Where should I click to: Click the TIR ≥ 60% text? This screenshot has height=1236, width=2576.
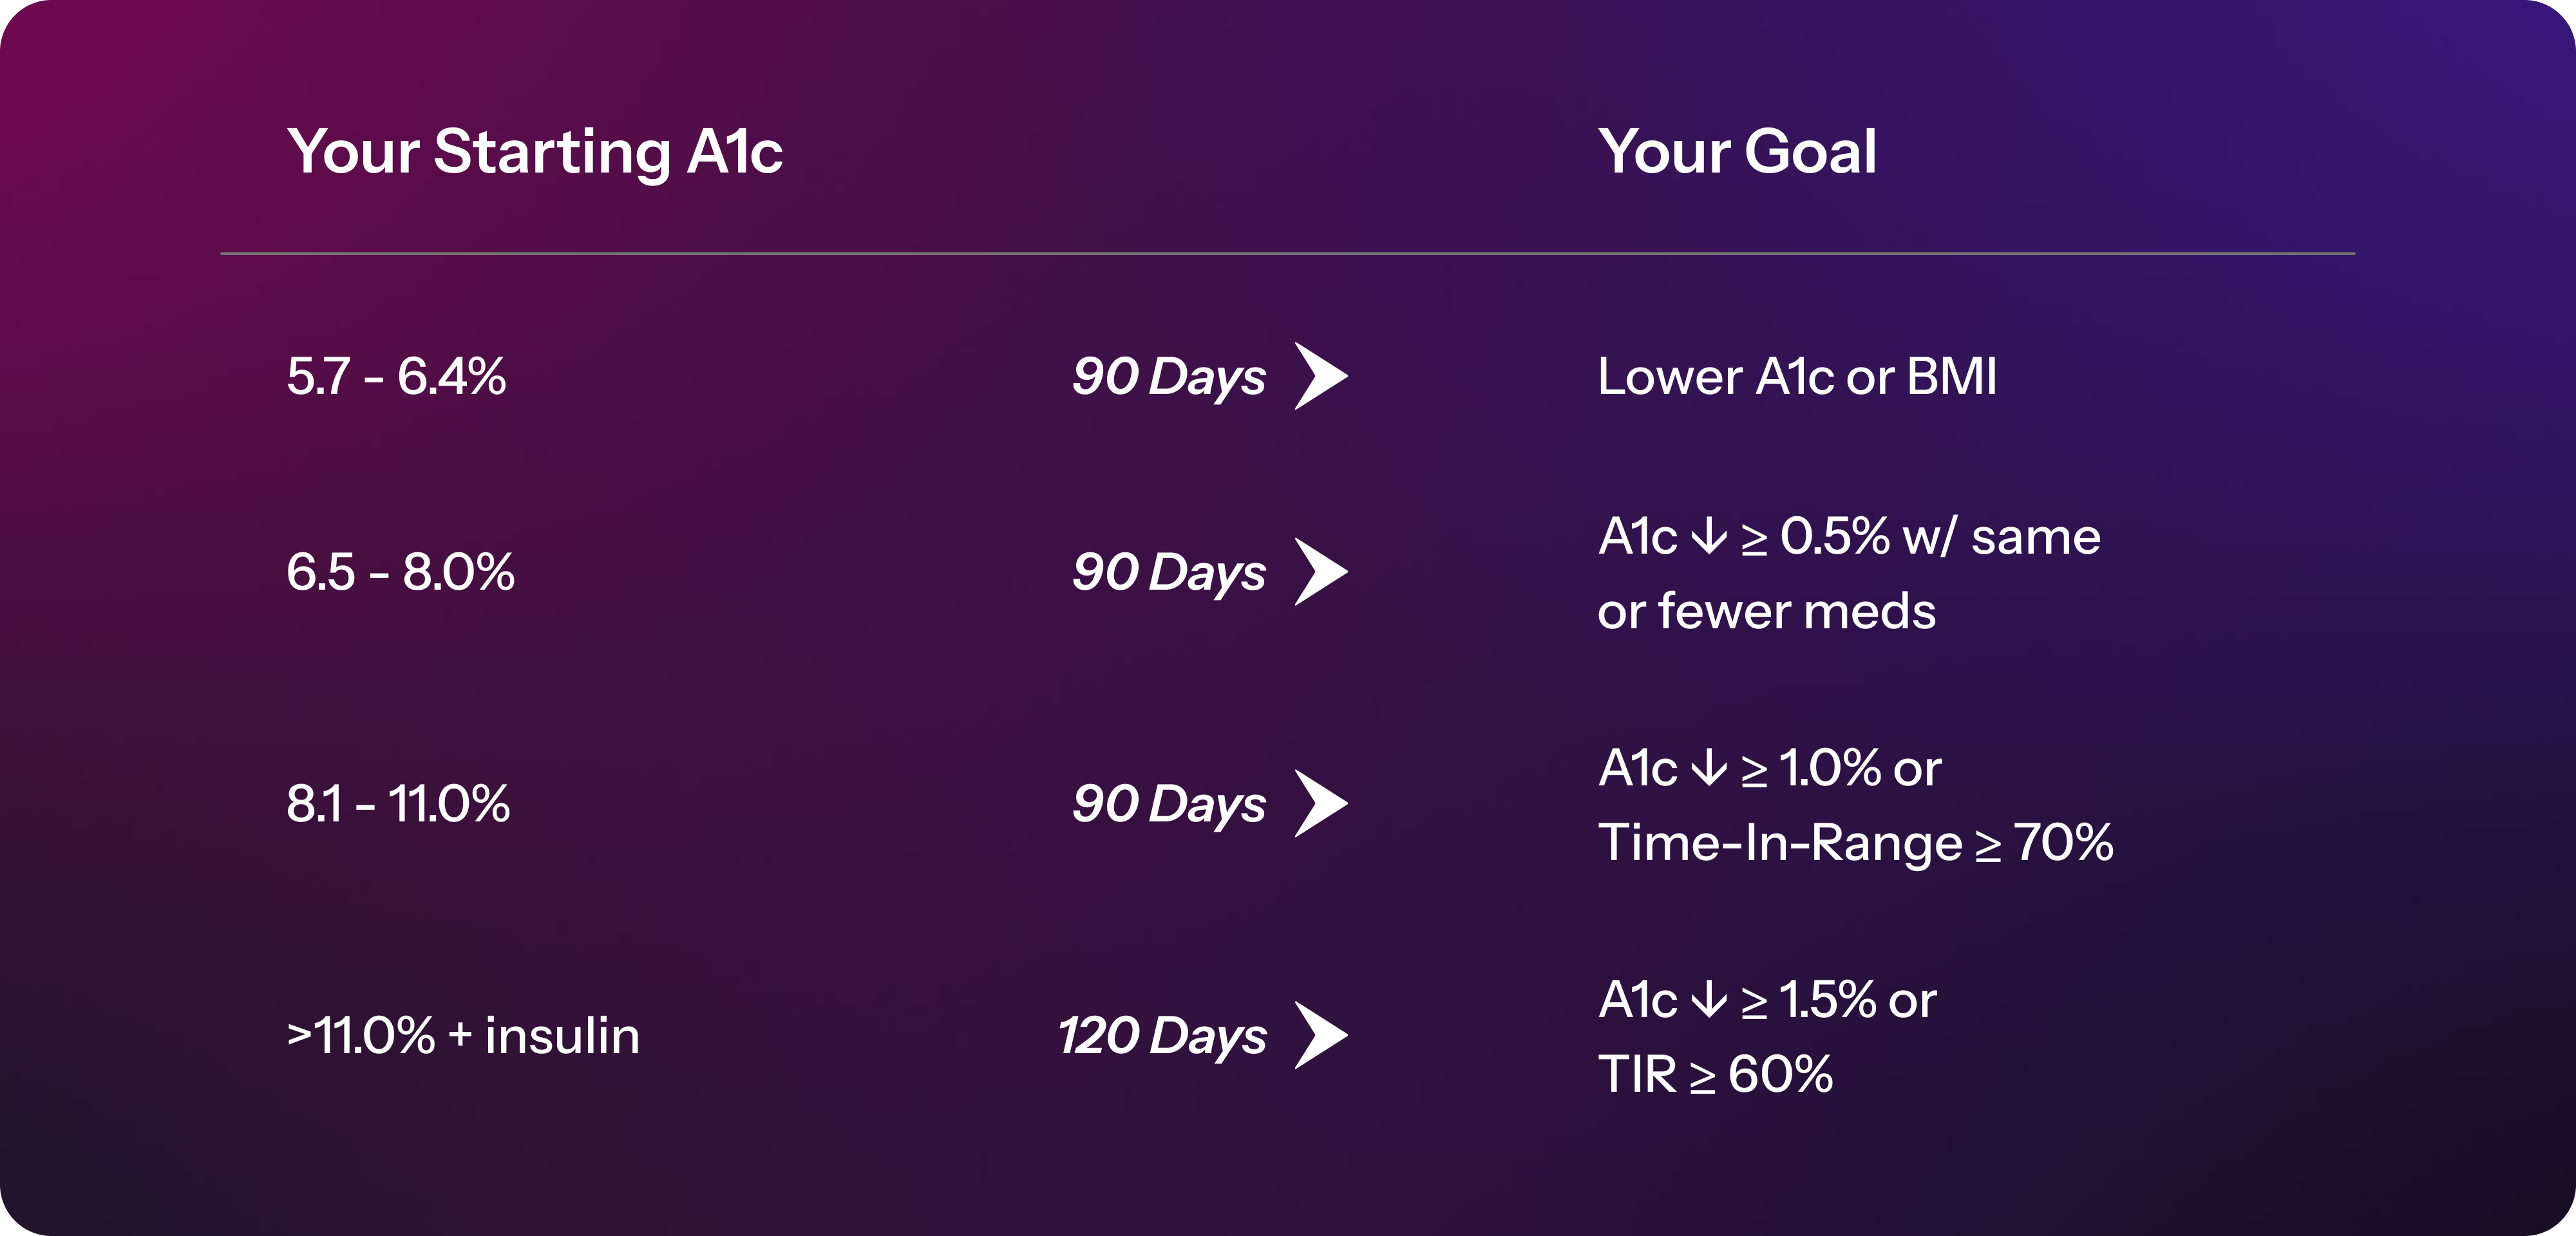coord(1715,1074)
